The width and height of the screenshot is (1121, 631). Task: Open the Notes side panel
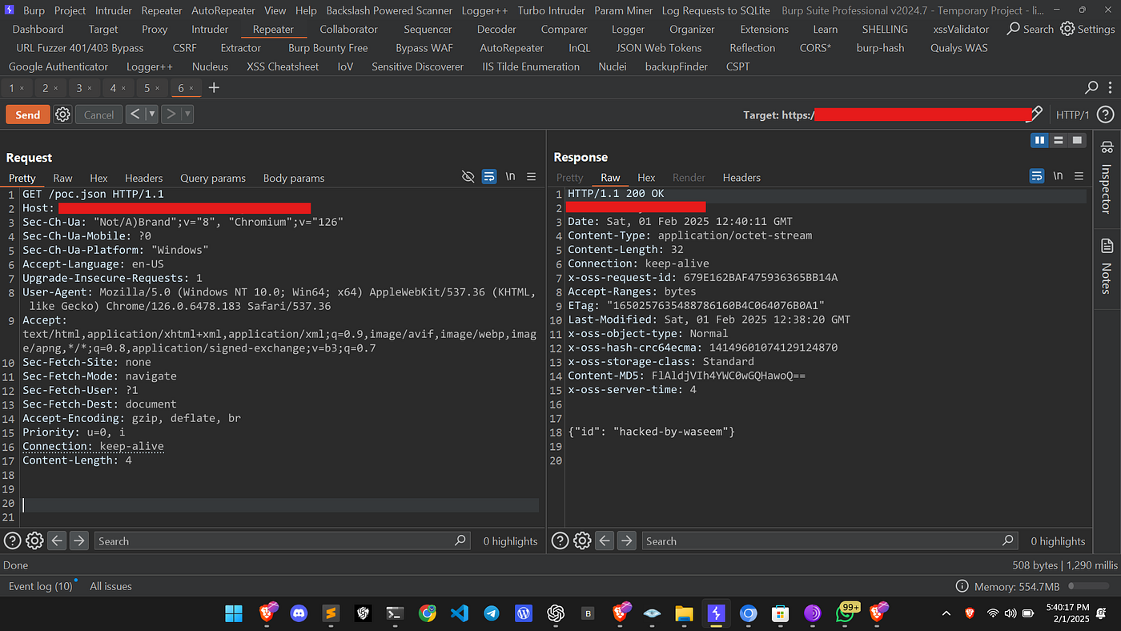click(1107, 267)
